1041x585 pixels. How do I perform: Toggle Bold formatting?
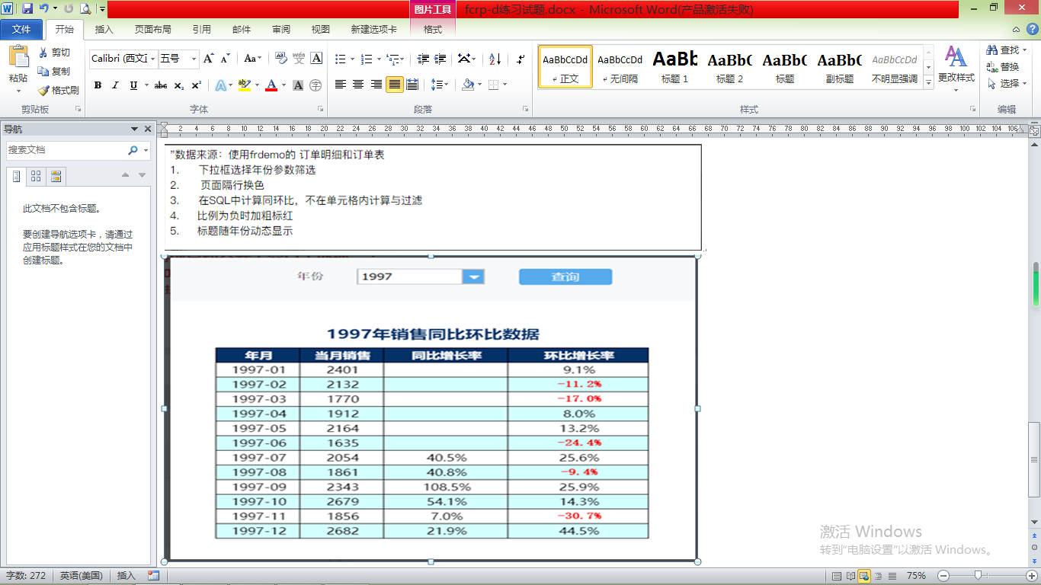point(98,85)
